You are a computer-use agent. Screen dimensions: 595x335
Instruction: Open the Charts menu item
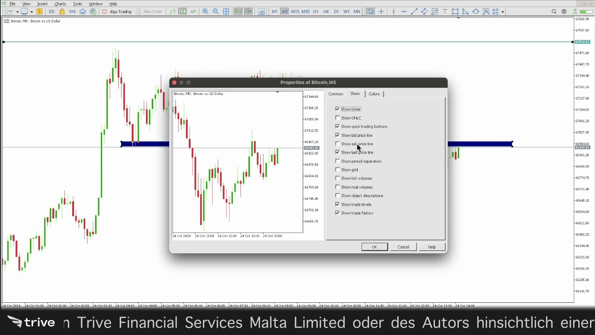[x=60, y=4]
